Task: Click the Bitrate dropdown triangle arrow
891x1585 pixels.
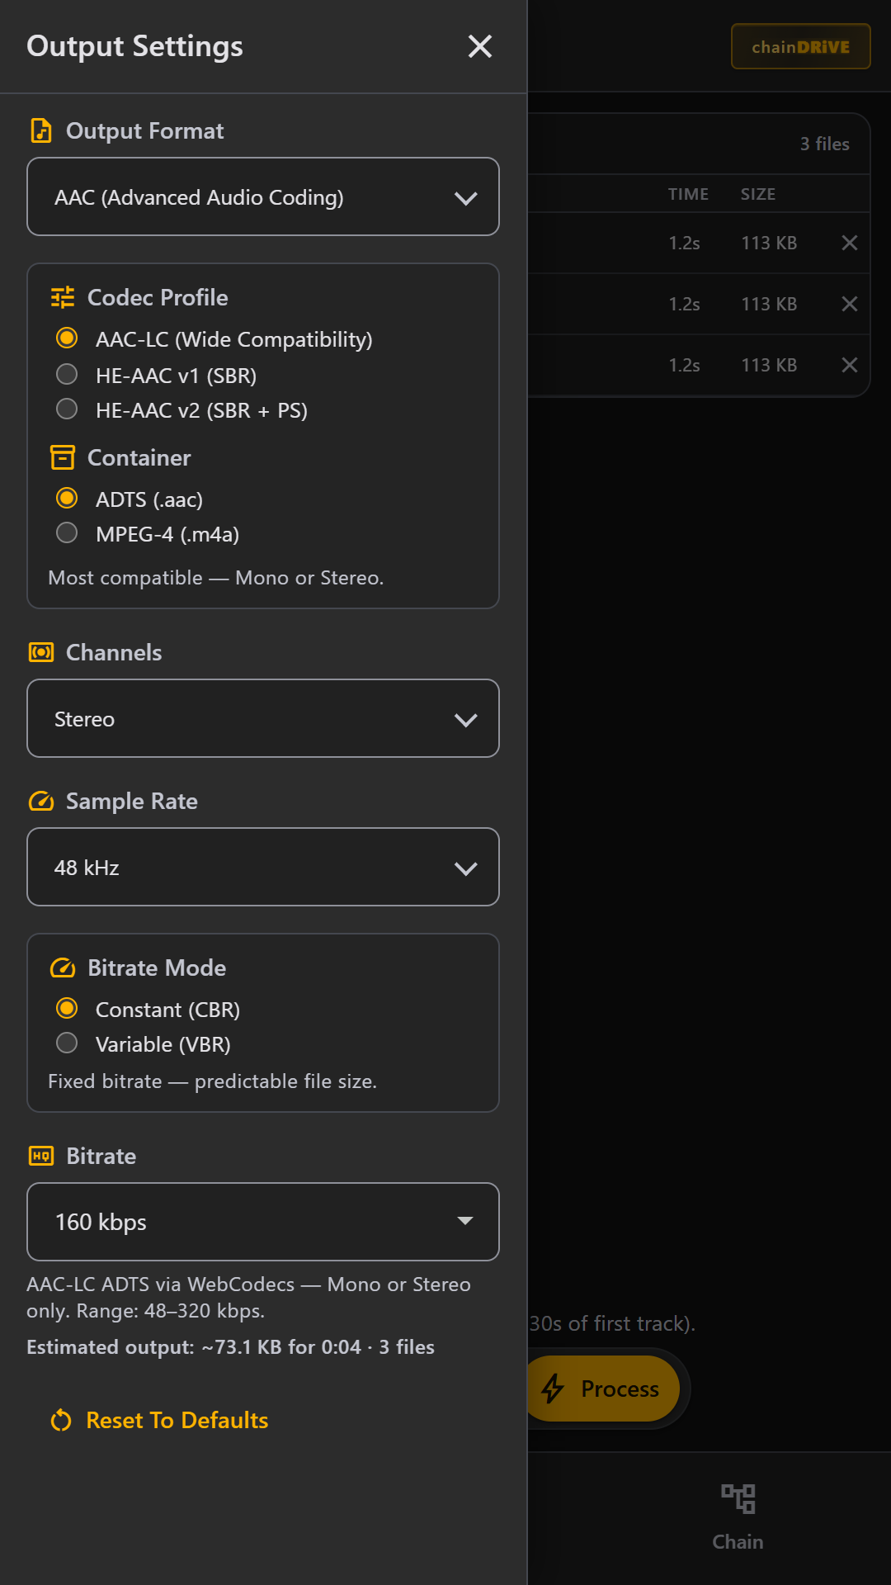Action: (465, 1221)
